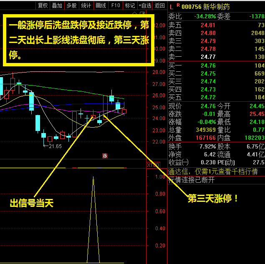265x264 pixels.
Task: Select the 买四 24.73 bid price
Action: [x=208, y=89]
